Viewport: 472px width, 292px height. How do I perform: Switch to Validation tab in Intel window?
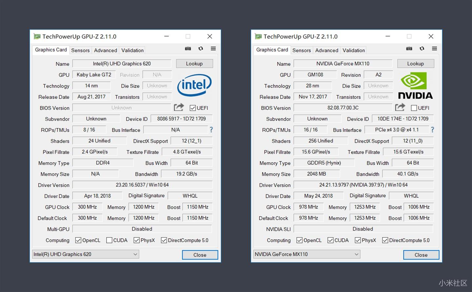point(132,50)
